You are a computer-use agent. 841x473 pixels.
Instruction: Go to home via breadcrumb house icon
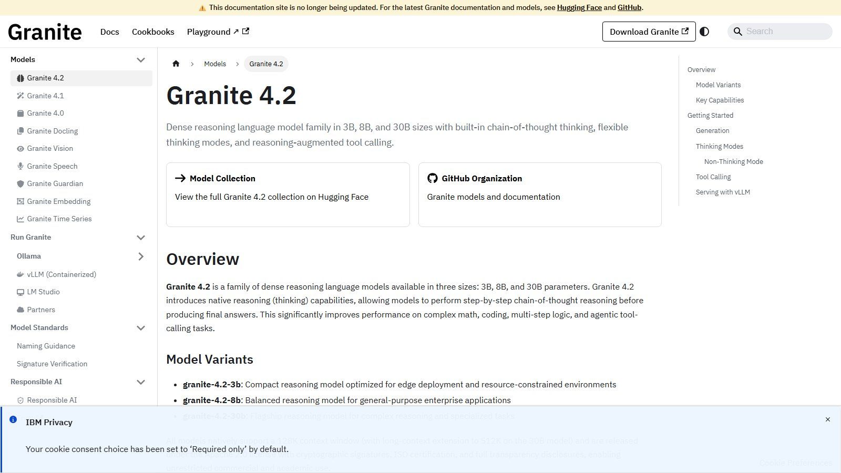(x=176, y=64)
